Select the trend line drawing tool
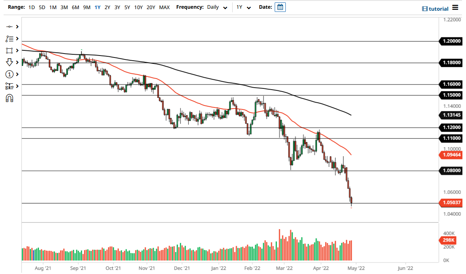The width and height of the screenshot is (466, 274). click(10, 27)
